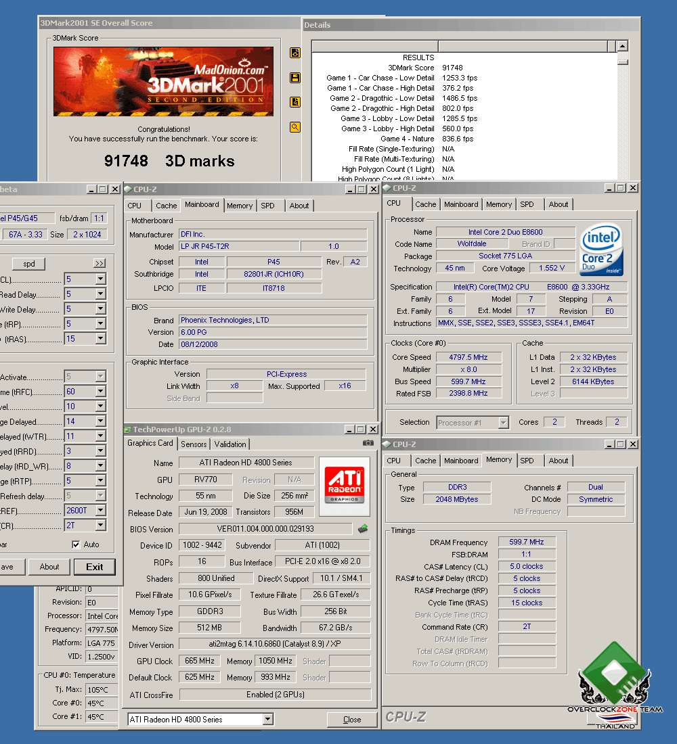Click the title icon of the CPU-Z Memory window
This screenshot has height=744, width=677.
(x=387, y=444)
